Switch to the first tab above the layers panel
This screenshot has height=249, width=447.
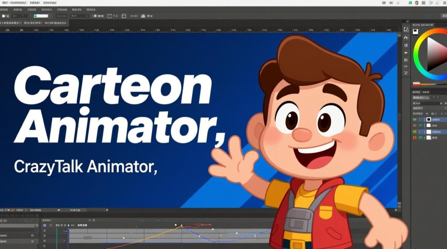click(416, 92)
